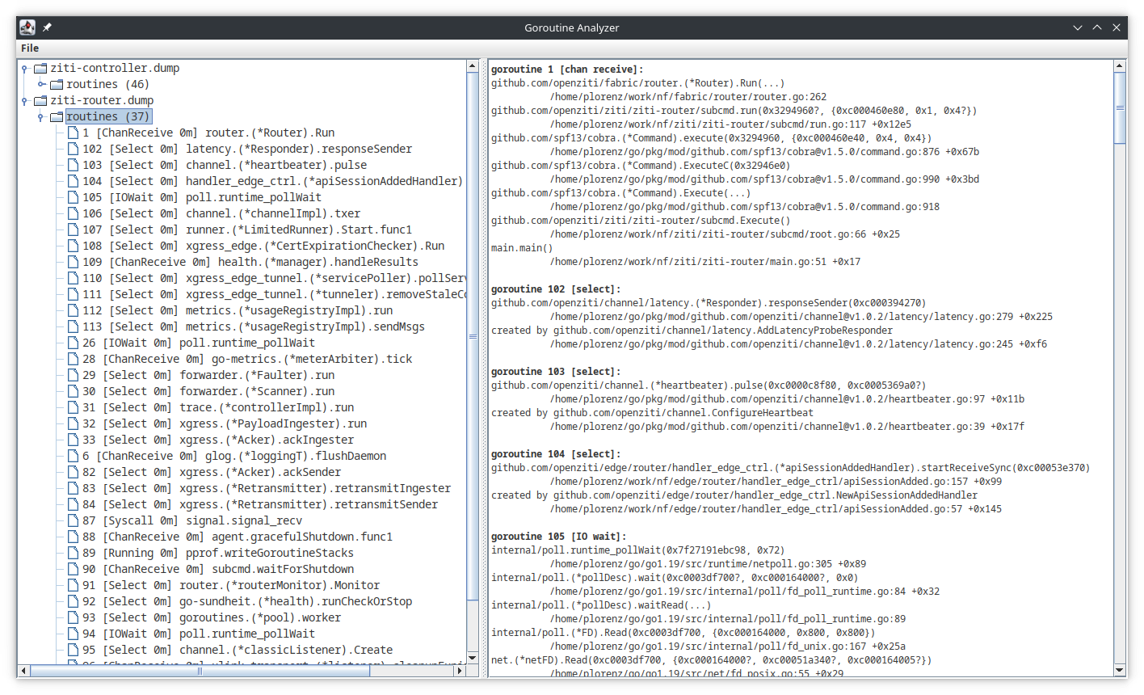
Task: Click stack trace pane scroll-down arrow
Action: click(x=1120, y=670)
